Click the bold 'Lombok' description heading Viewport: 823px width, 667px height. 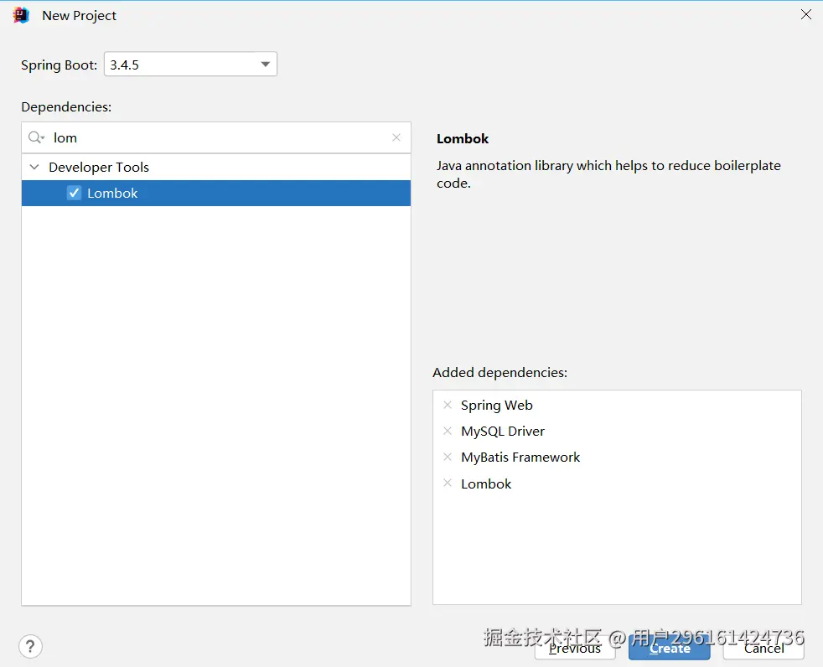pyautogui.click(x=463, y=138)
